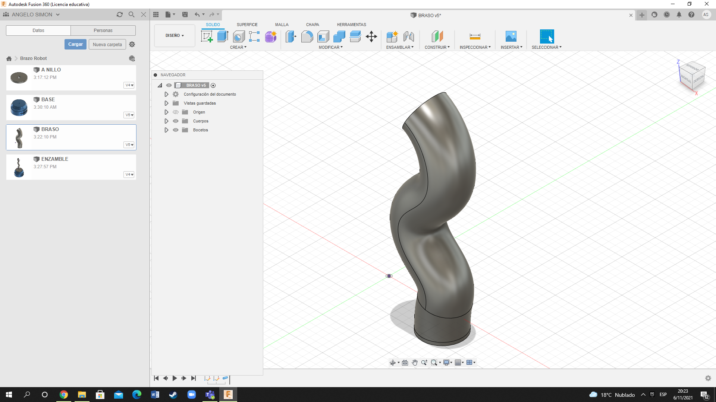
Task: Click the Pan hand tool
Action: point(415,363)
